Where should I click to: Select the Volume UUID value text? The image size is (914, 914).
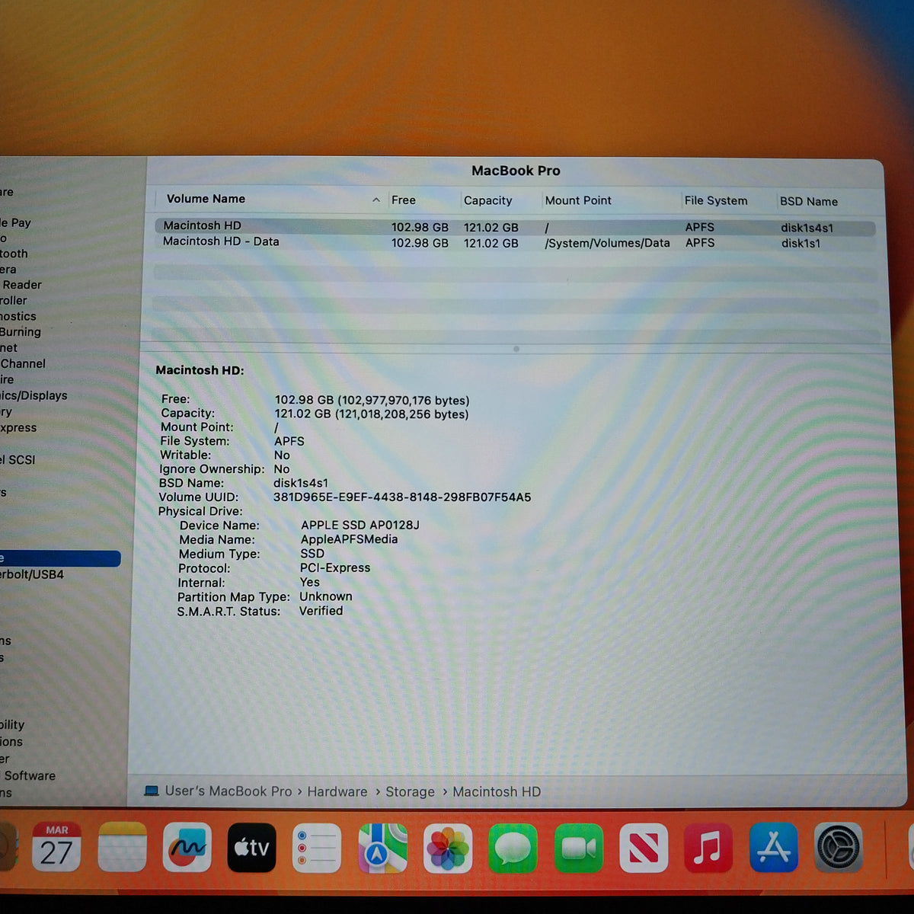click(402, 497)
